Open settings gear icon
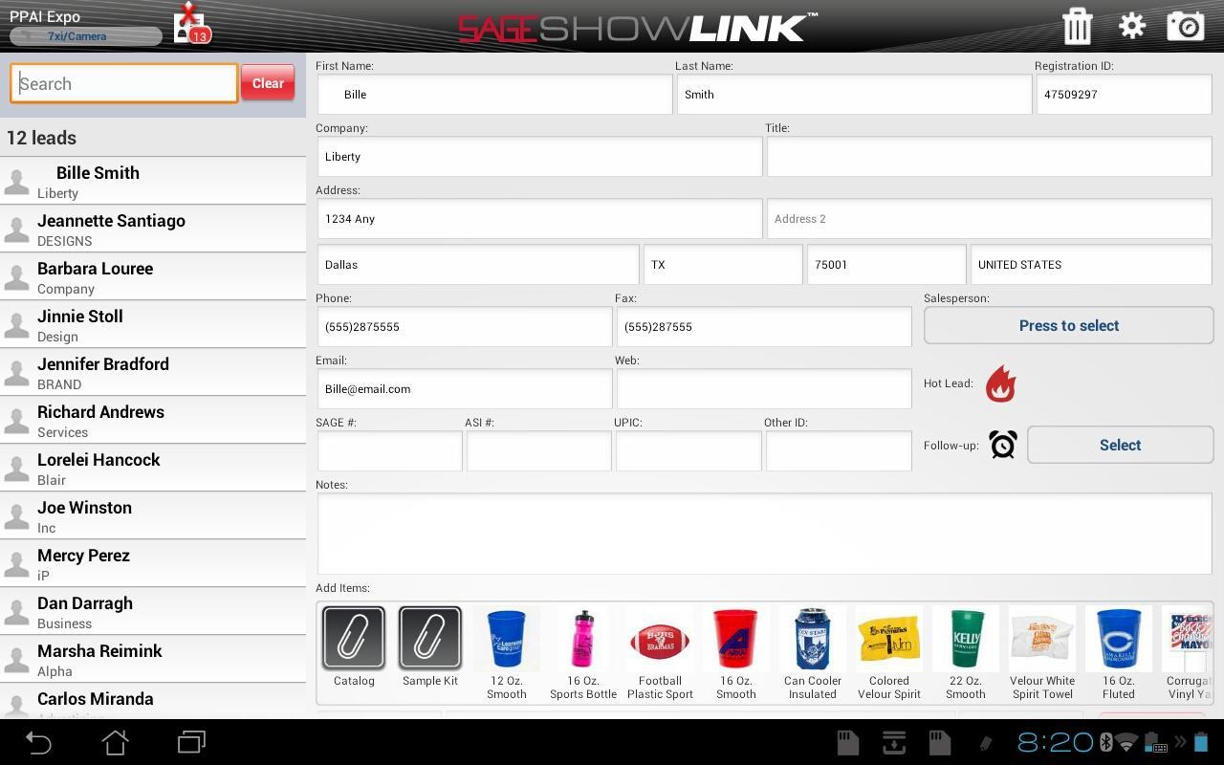This screenshot has height=765, width=1224. (1131, 26)
